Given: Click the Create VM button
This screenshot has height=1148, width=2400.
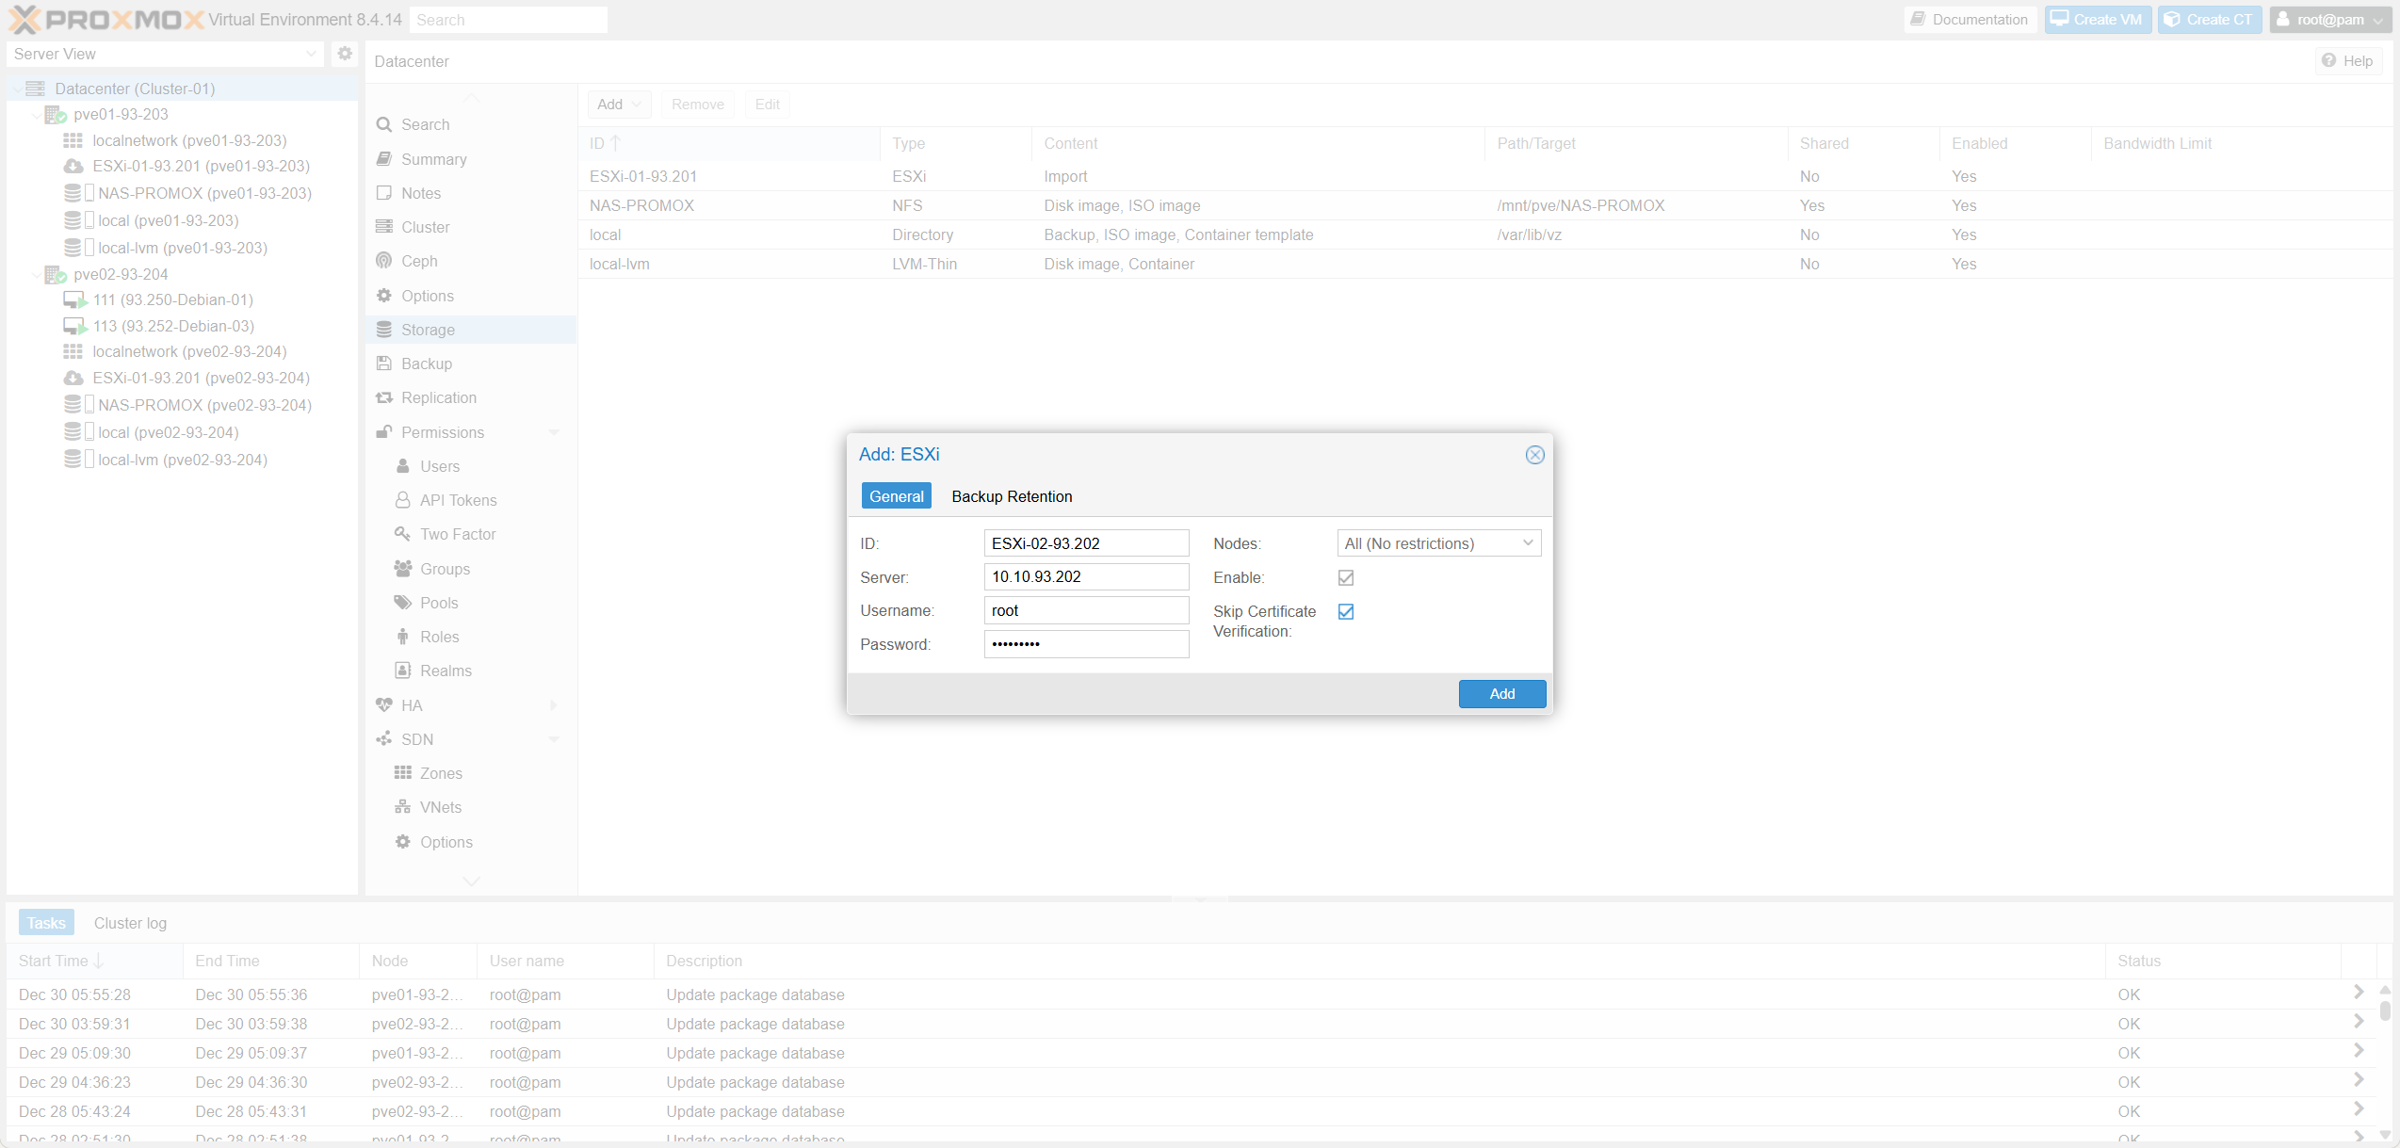Looking at the screenshot, I should 2098,20.
